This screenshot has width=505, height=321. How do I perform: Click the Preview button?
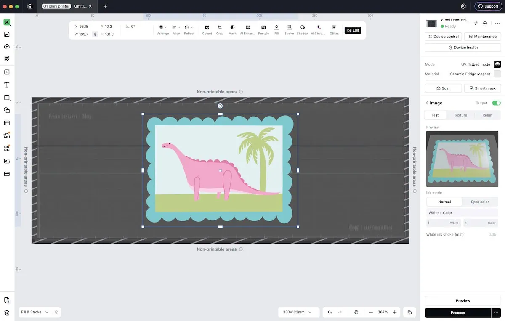pyautogui.click(x=463, y=300)
